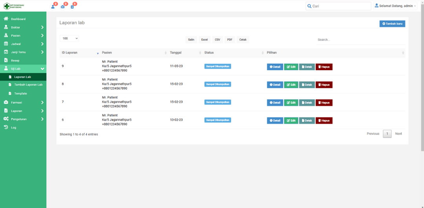424x208 pixels.
Task: Click the UPT Puskesmas logo
Action: 14,6
